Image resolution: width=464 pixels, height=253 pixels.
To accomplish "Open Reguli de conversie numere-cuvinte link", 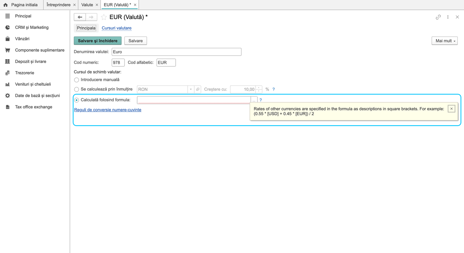I will coord(108,110).
